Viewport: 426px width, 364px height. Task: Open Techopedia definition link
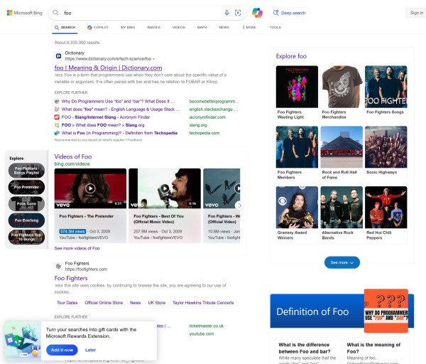click(x=119, y=133)
